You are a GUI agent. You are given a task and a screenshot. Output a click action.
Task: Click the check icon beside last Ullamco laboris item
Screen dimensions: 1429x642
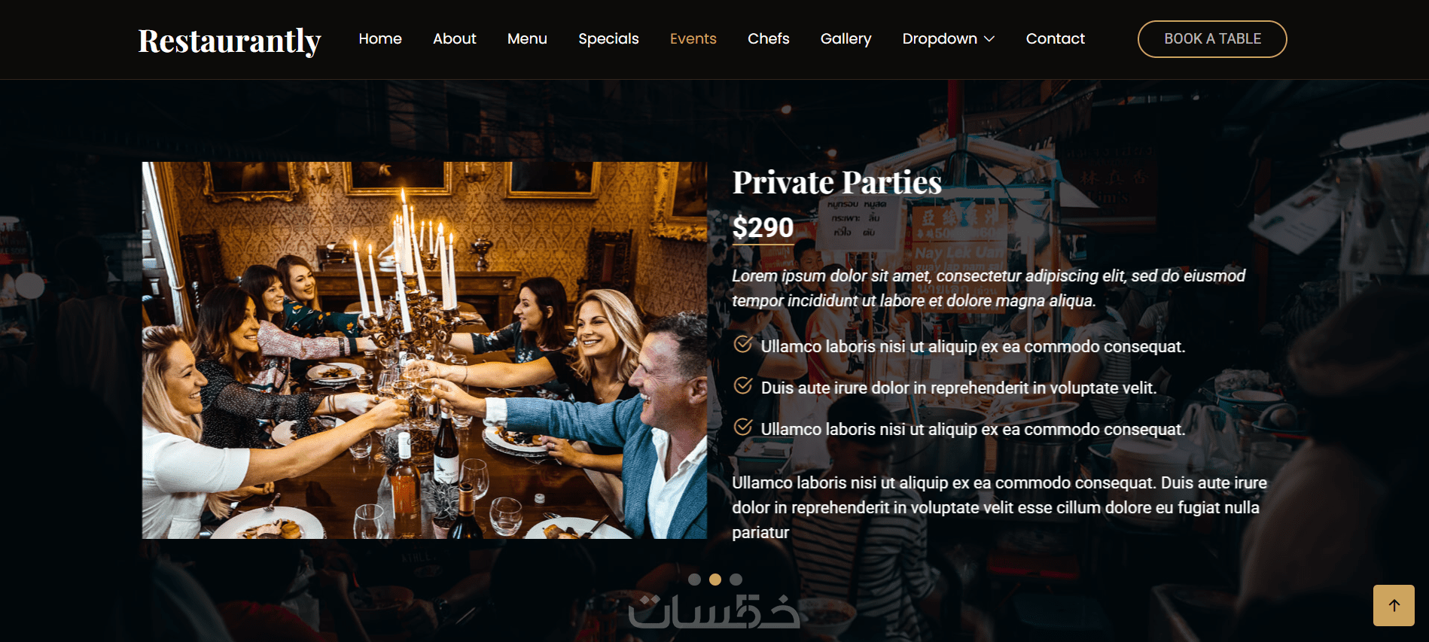(x=742, y=427)
